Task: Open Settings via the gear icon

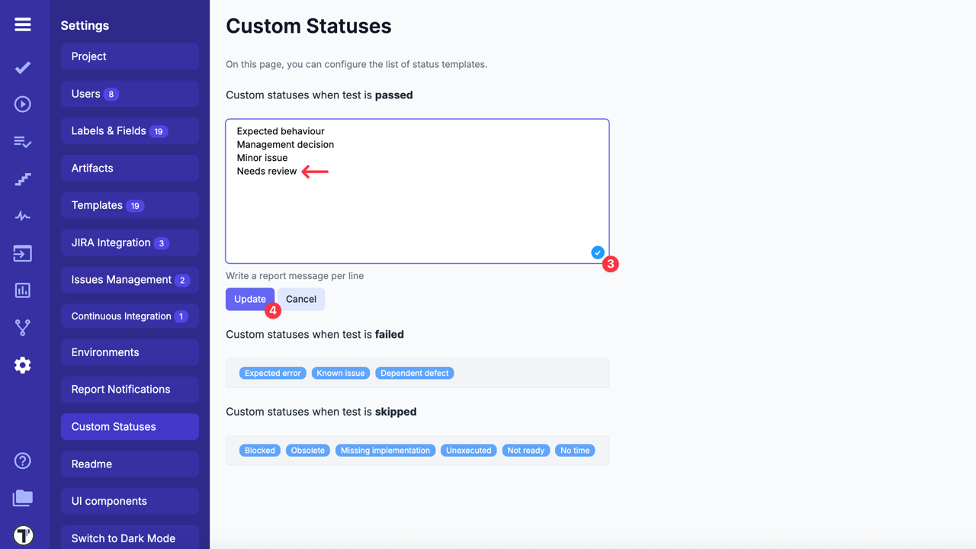Action: pos(22,364)
